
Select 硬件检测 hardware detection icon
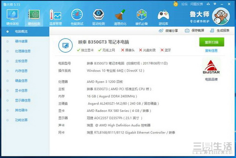click(34, 17)
